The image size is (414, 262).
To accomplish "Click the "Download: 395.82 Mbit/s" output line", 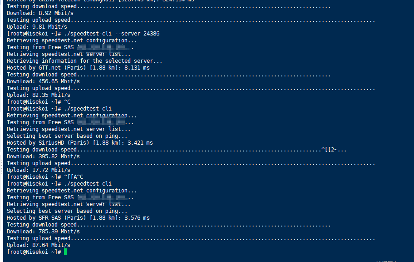I will point(43,156).
